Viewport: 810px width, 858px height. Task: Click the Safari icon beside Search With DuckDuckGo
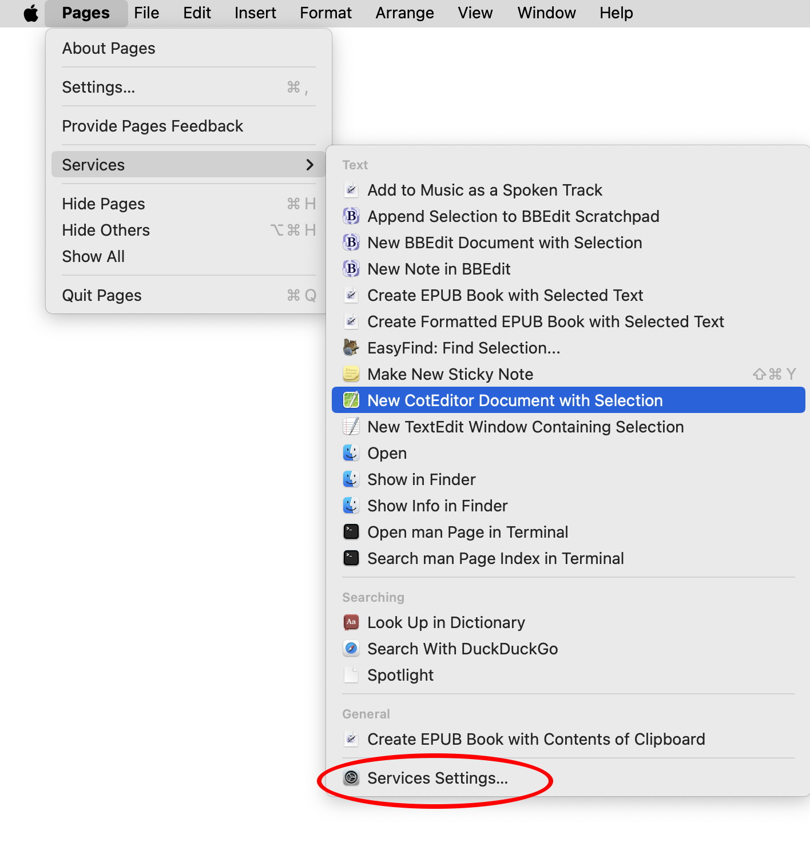click(351, 649)
